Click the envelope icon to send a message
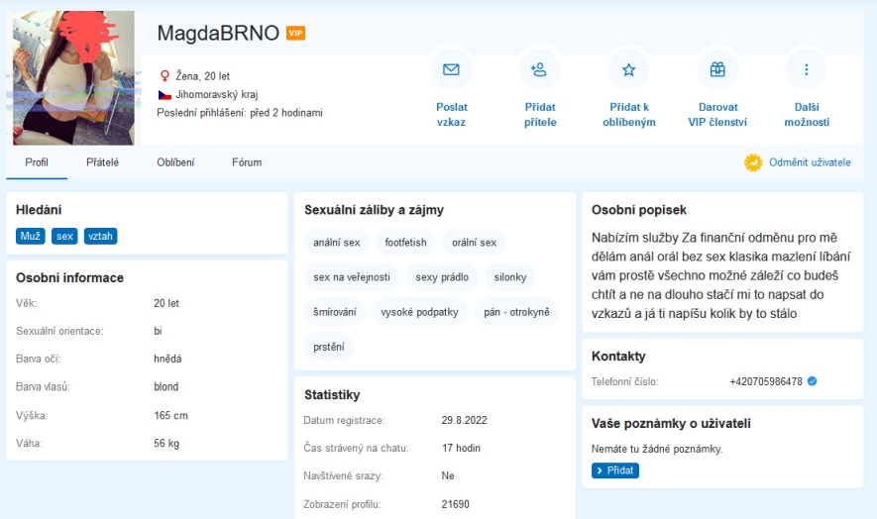 pos(451,69)
